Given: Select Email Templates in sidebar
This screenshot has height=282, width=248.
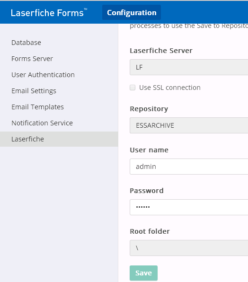Looking at the screenshot, I should pos(37,107).
